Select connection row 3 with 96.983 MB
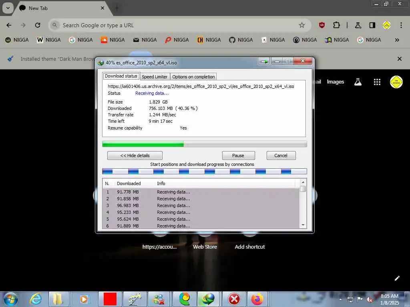Screen dimensions: 410x307 coord(201,206)
